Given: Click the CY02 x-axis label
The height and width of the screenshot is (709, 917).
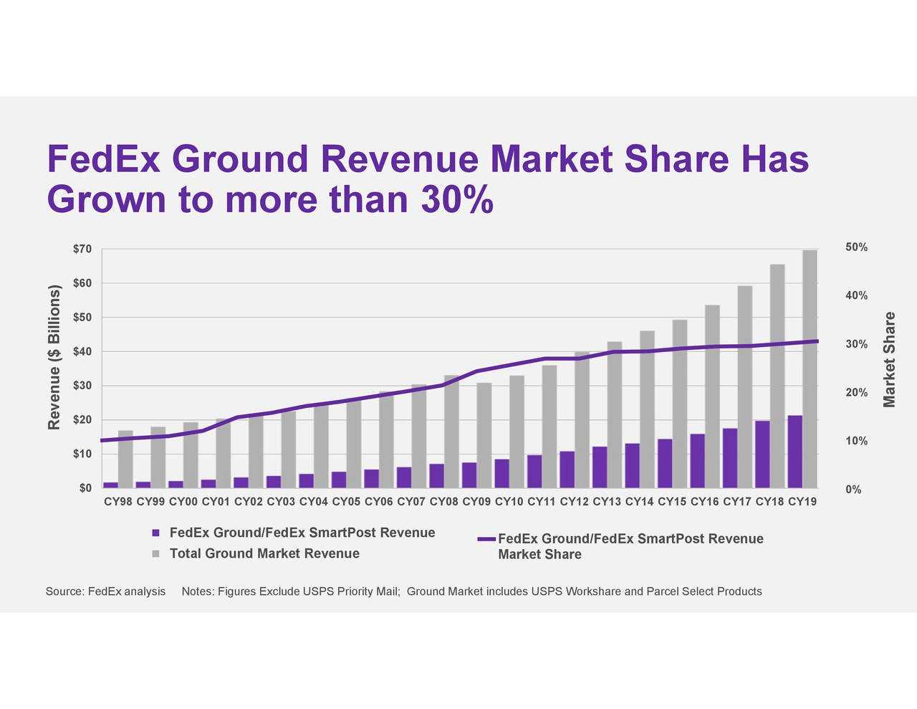Looking at the screenshot, I should pos(249,502).
